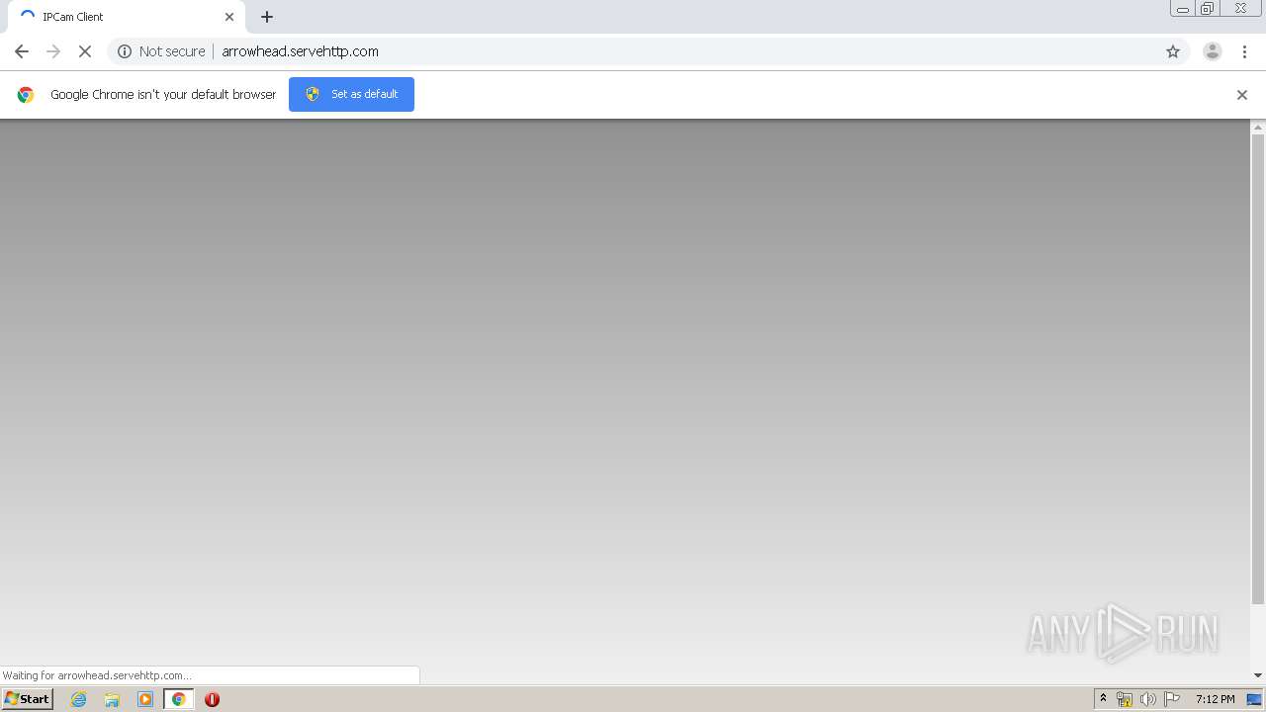The height and width of the screenshot is (712, 1266).
Task: Launch Internet Explorer from the taskbar
Action: [x=79, y=699]
